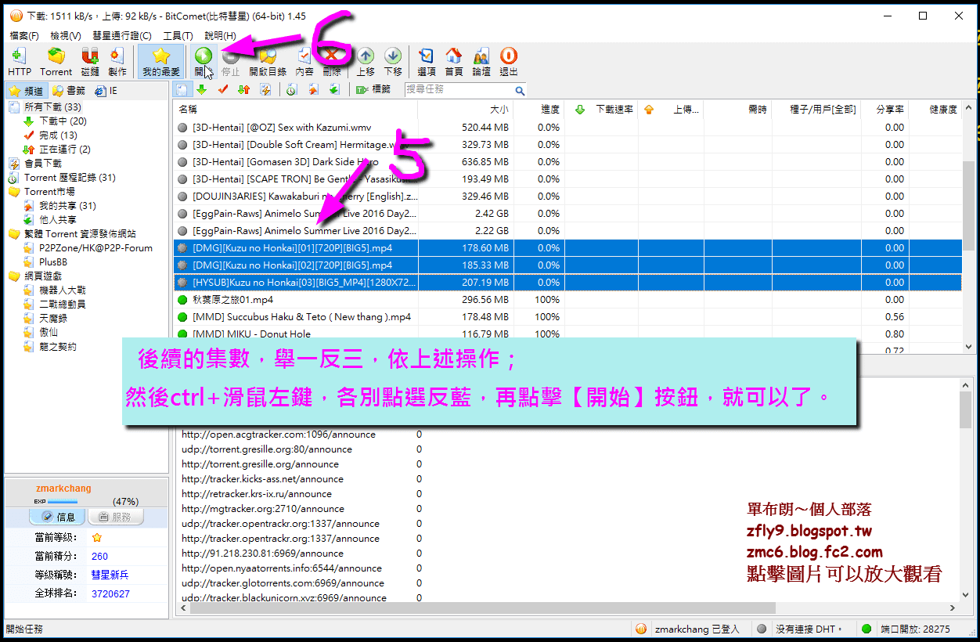Click the 退出 exit icon
980x642 pixels.
[x=509, y=61]
